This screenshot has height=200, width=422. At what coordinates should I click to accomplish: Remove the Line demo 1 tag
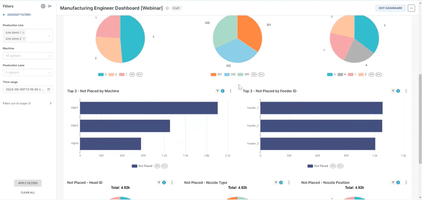tap(24, 32)
